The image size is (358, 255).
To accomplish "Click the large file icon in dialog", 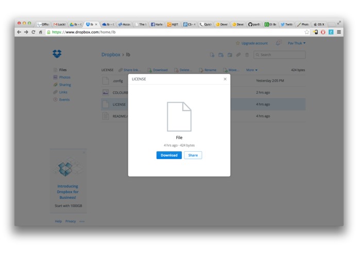I will 179,117.
